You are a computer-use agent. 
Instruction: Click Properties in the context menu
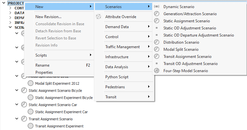(44, 72)
